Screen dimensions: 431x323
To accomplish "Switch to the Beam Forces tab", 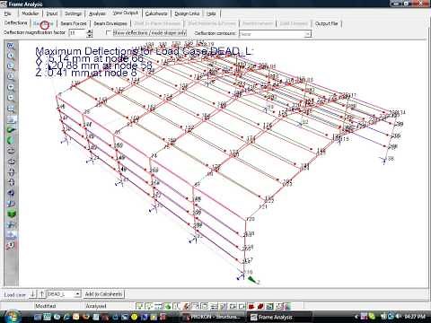I will point(74,23).
